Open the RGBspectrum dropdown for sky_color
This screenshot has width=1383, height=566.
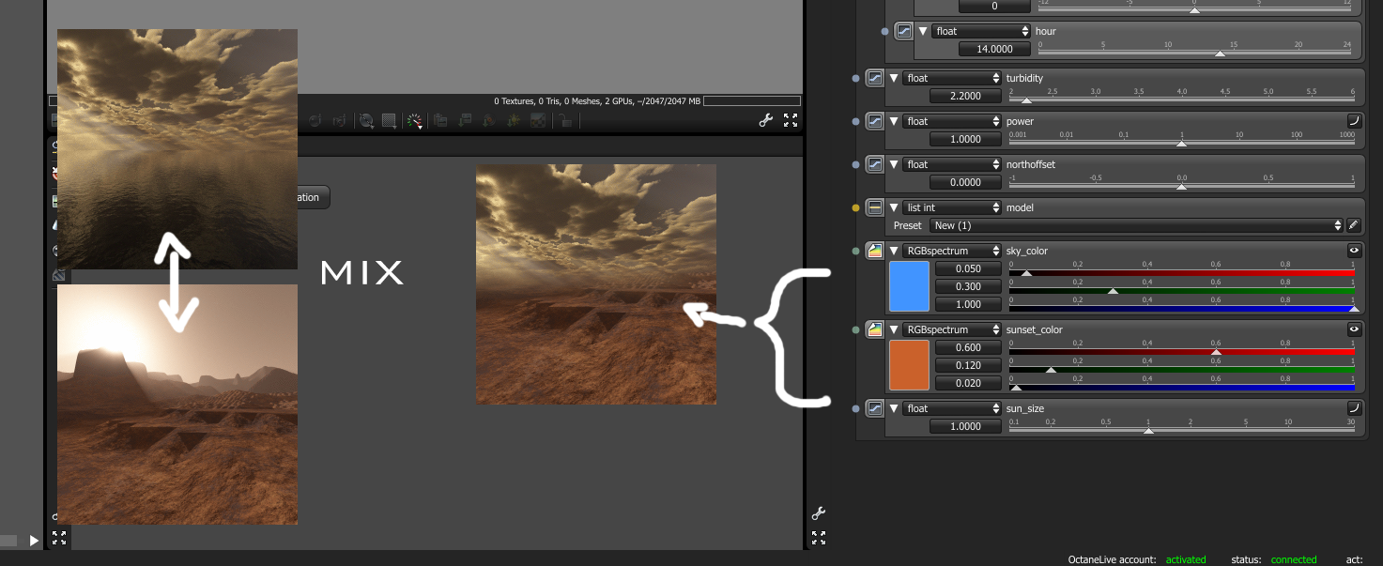click(x=952, y=251)
